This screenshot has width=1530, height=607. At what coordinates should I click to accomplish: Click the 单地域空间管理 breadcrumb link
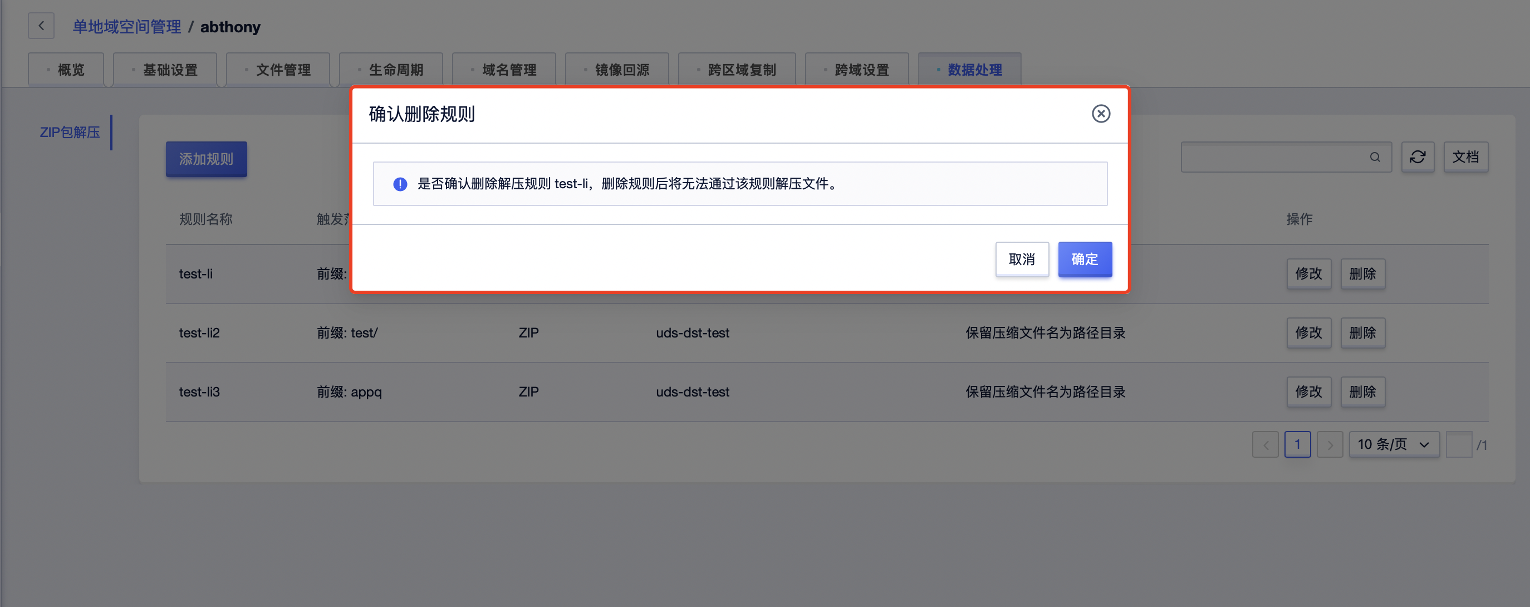pyautogui.click(x=126, y=27)
